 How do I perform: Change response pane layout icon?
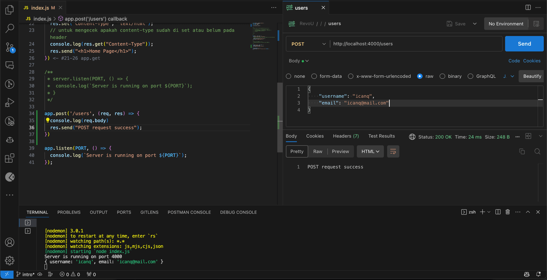528,136
